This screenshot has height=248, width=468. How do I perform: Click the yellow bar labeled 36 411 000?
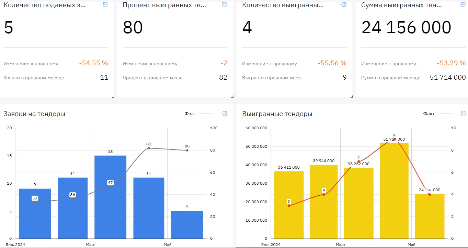[x=289, y=205]
